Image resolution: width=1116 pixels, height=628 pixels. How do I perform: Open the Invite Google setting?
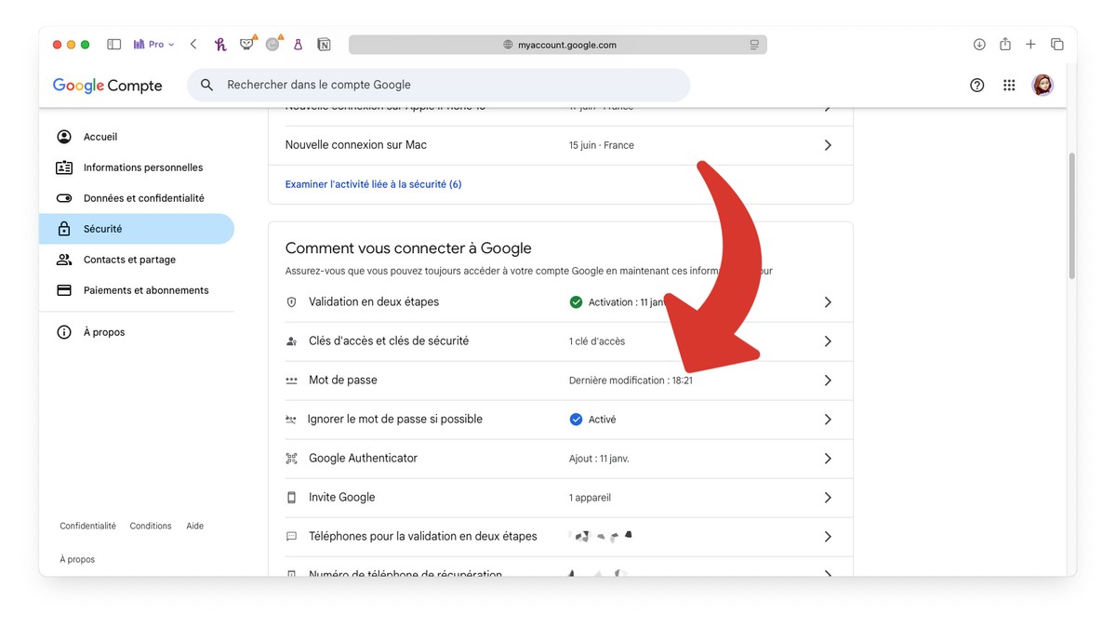(x=561, y=498)
